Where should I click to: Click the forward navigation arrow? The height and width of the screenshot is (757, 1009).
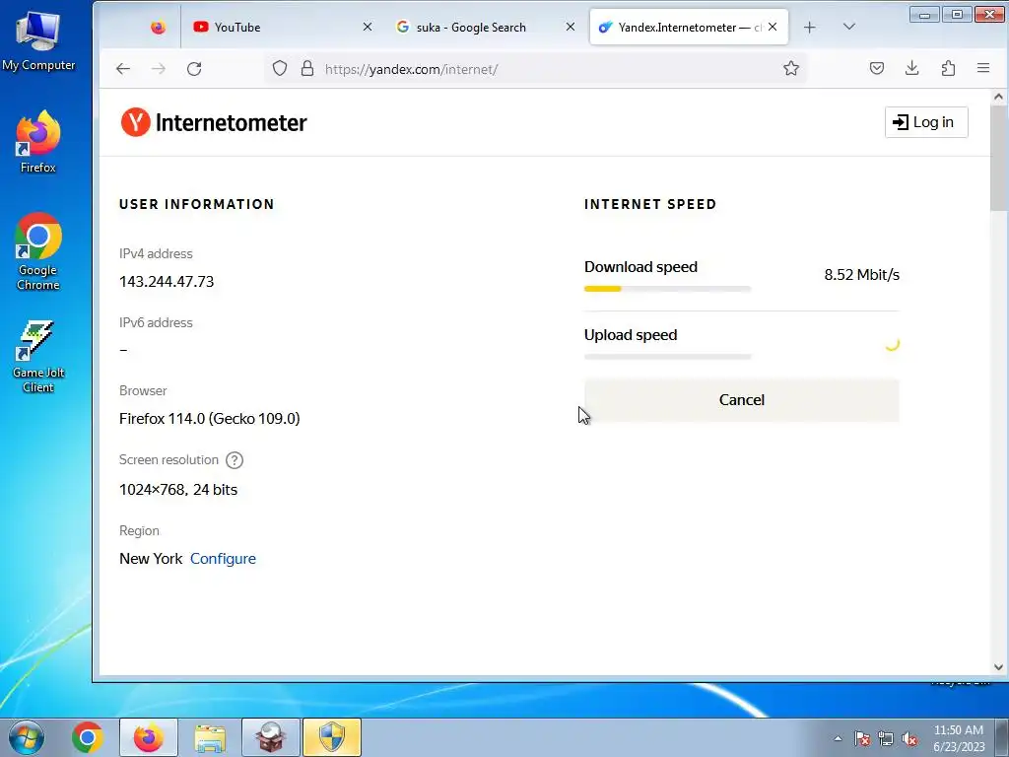159,69
